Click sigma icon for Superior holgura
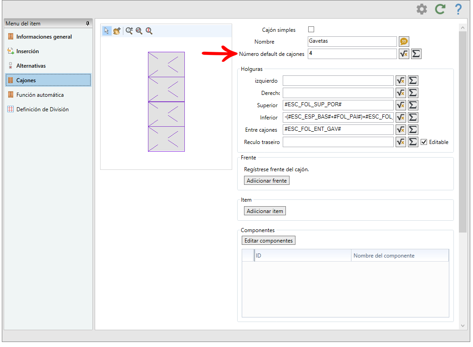The image size is (473, 347). [413, 105]
